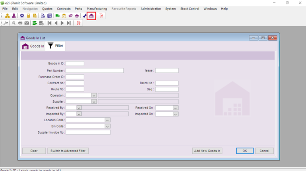The image size is (306, 171).
Task: Open the Quotes menu
Action: (47, 9)
